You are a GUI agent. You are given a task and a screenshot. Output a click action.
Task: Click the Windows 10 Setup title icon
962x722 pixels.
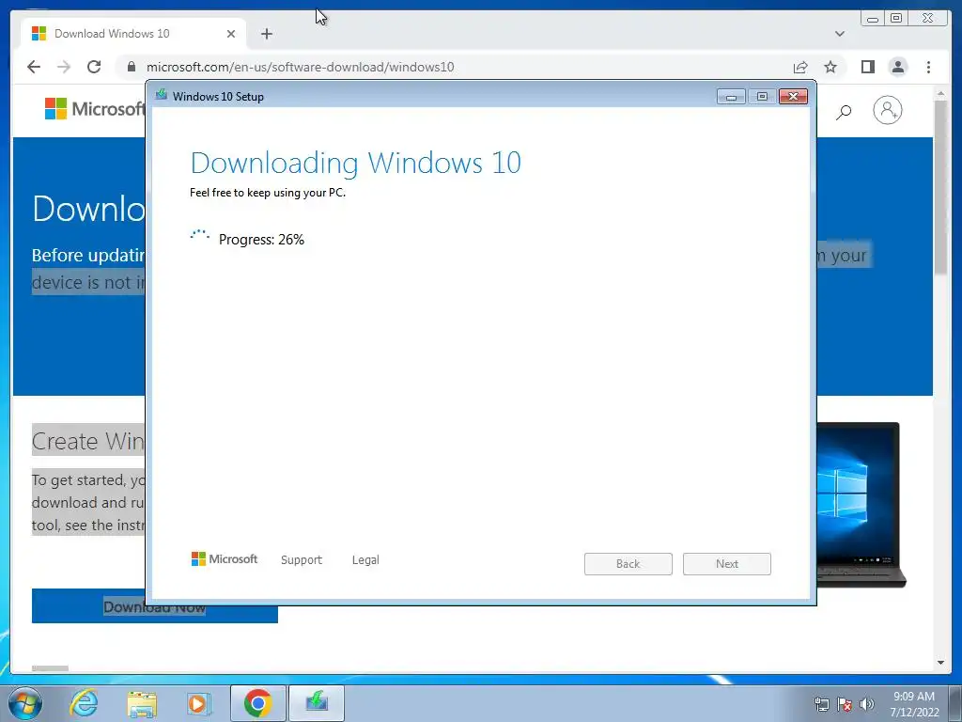click(162, 95)
